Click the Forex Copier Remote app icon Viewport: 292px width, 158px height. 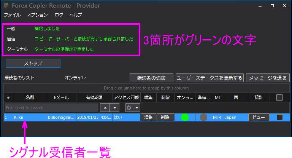pos(6,5)
